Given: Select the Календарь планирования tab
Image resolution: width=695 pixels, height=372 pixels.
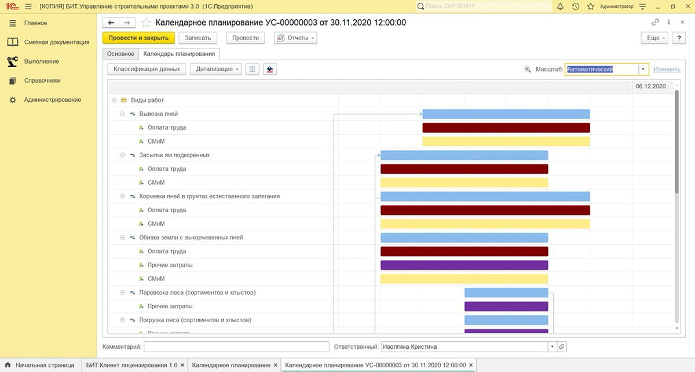Looking at the screenshot, I should [x=179, y=54].
